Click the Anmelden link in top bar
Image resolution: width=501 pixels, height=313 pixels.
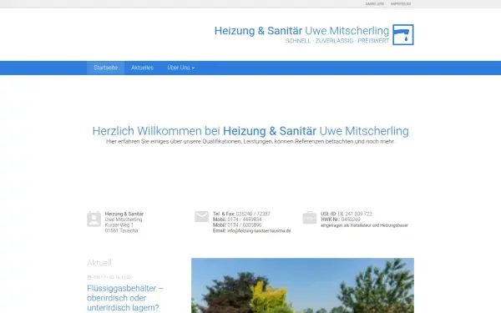click(x=374, y=4)
